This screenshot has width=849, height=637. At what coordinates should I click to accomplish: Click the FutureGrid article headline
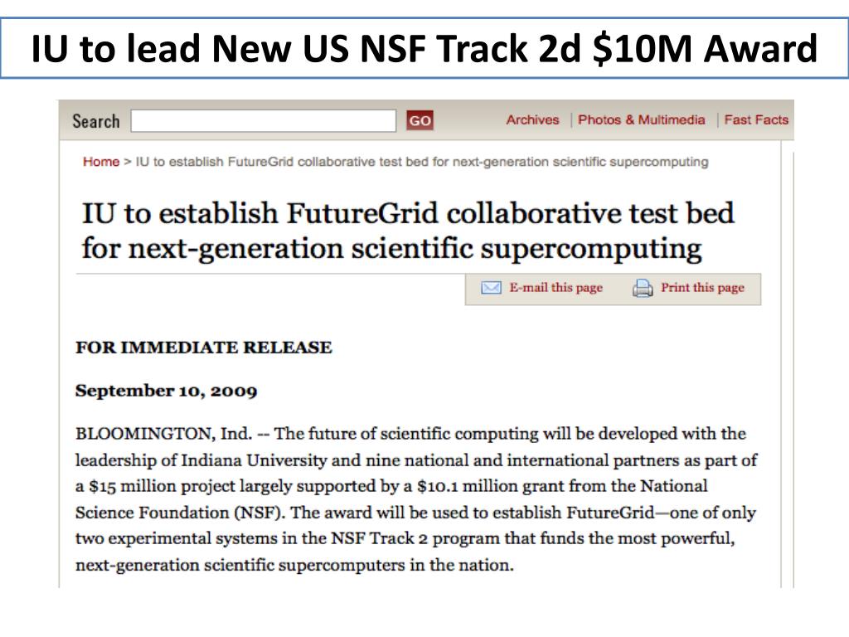408,231
